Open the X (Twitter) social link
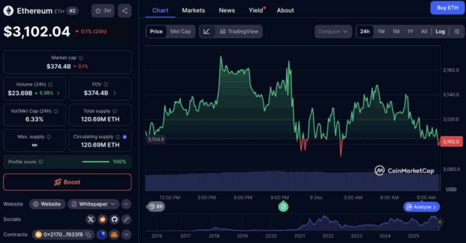This screenshot has width=466, height=243. [x=91, y=219]
